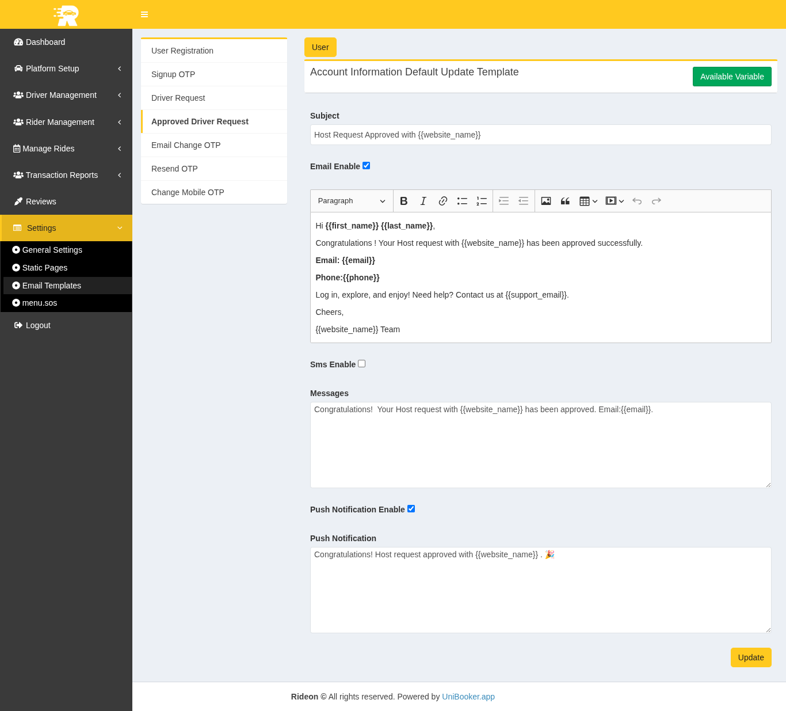Toggle Push Notification Enable checkbox

411,509
